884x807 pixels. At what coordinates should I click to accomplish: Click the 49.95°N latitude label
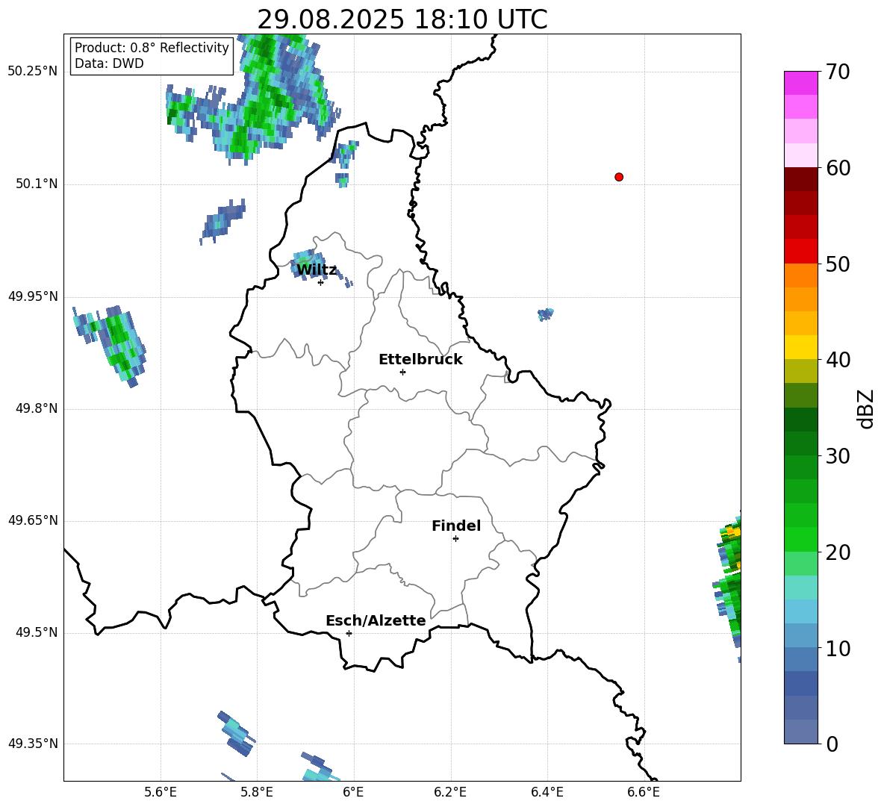[x=33, y=296]
